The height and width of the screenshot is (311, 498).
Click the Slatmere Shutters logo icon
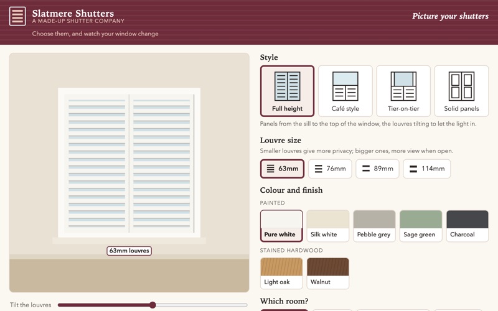coord(17,16)
